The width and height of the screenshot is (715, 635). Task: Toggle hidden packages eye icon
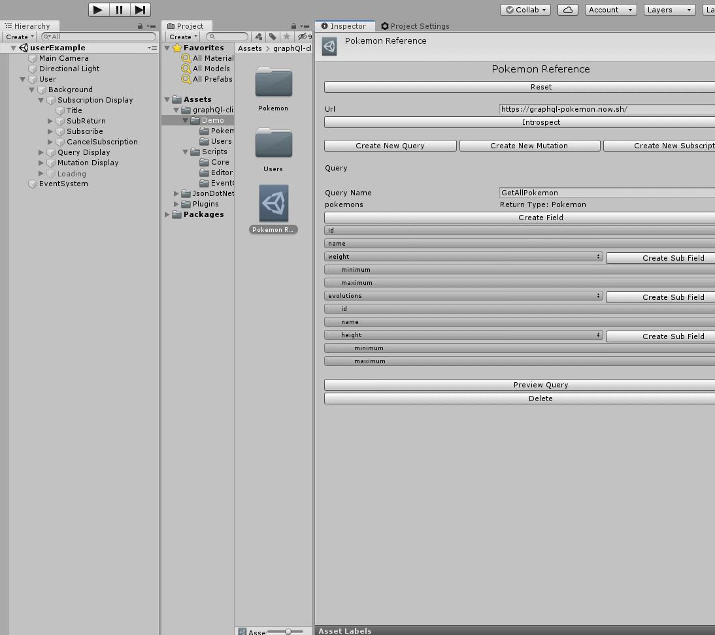pos(304,37)
